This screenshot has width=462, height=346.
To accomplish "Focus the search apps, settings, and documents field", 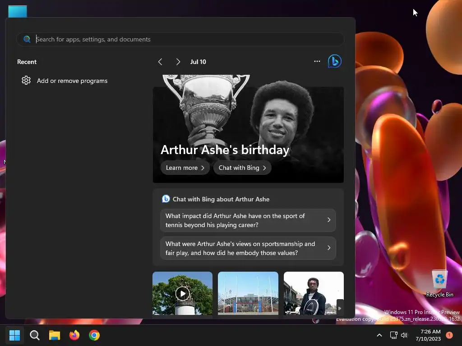I will 180,39.
